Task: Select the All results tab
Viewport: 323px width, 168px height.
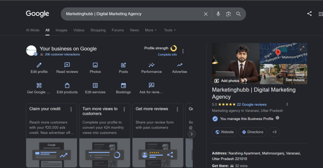Action: tap(47, 30)
